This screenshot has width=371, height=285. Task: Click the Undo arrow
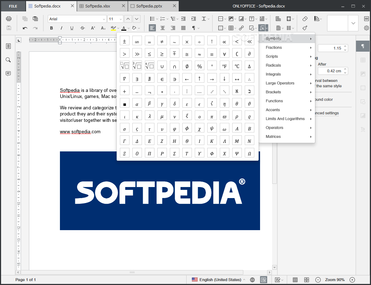pyautogui.click(x=25, y=28)
